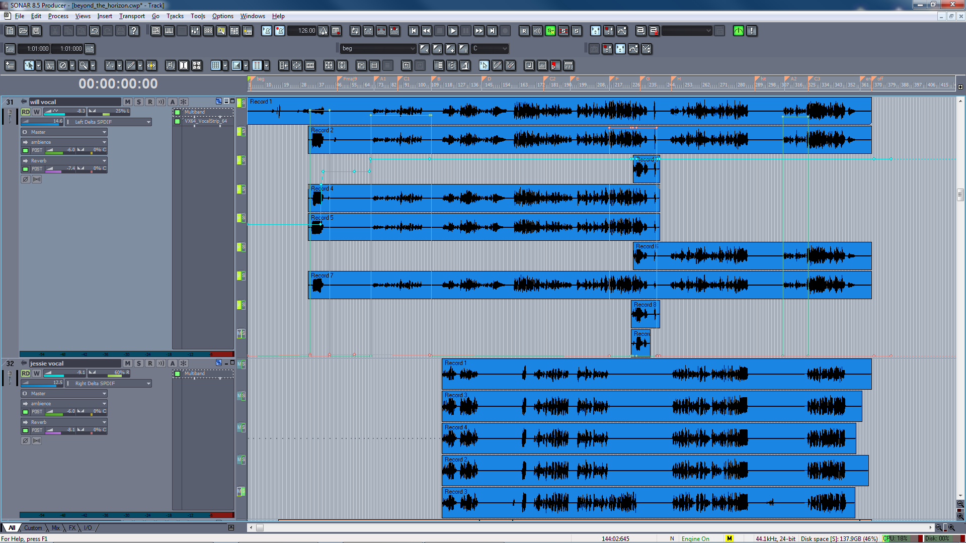Disable the Multiband effect on will vocal
Viewport: 966px width, 543px height.
177,112
